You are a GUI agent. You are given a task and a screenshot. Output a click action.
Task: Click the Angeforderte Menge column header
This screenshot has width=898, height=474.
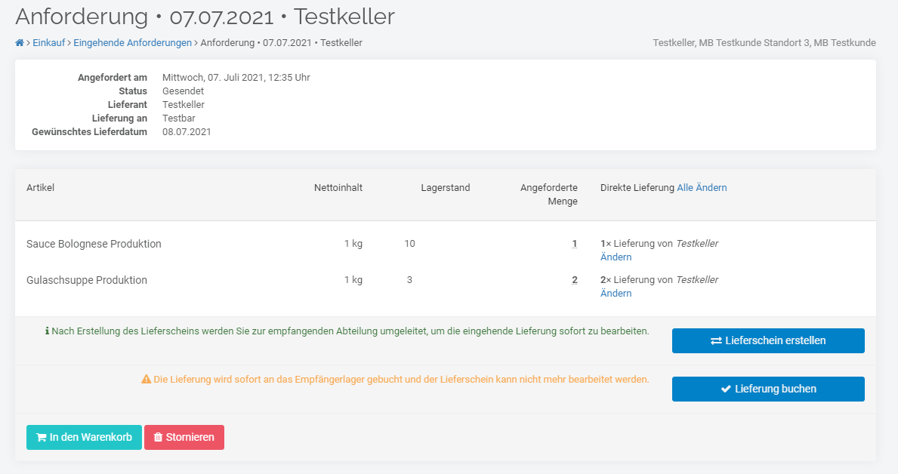click(548, 195)
